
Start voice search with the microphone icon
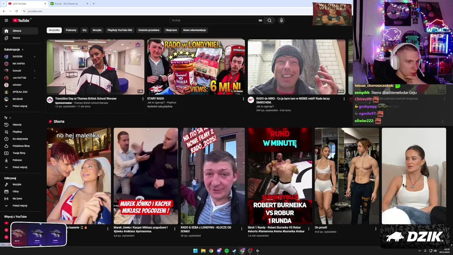click(x=281, y=20)
